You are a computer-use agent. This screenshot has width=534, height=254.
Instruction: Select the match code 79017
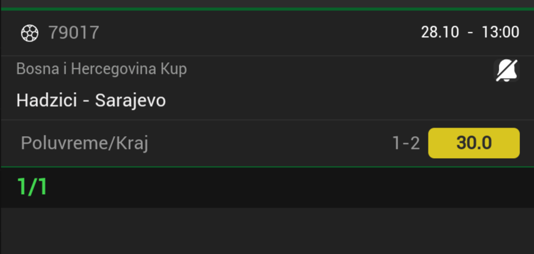pos(73,33)
